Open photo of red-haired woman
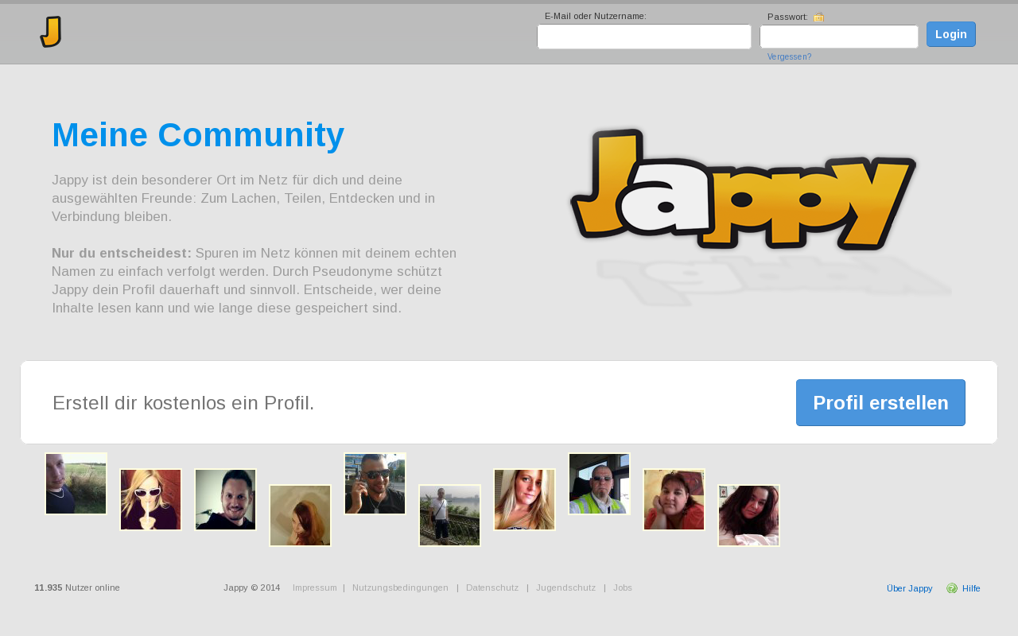The width and height of the screenshot is (1018, 636). coord(301,516)
